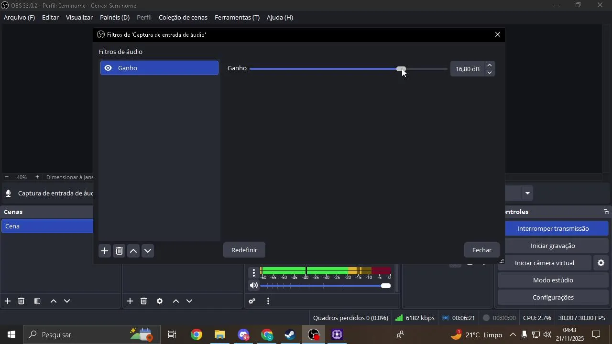Image resolution: width=612 pixels, height=344 pixels.
Task: Delete the selected filter using trash icon in dialog
Action: [x=120, y=251]
